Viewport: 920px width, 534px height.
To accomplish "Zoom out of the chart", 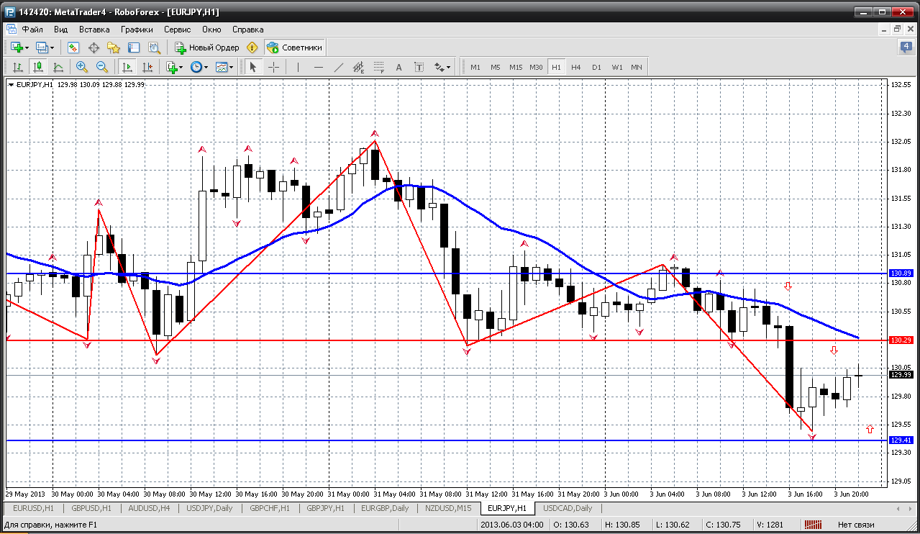I will click(102, 67).
